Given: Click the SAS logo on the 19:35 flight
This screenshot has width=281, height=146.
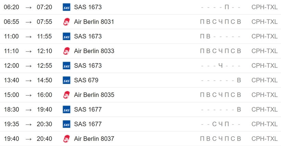Looking at the screenshot, I should 66,124.
